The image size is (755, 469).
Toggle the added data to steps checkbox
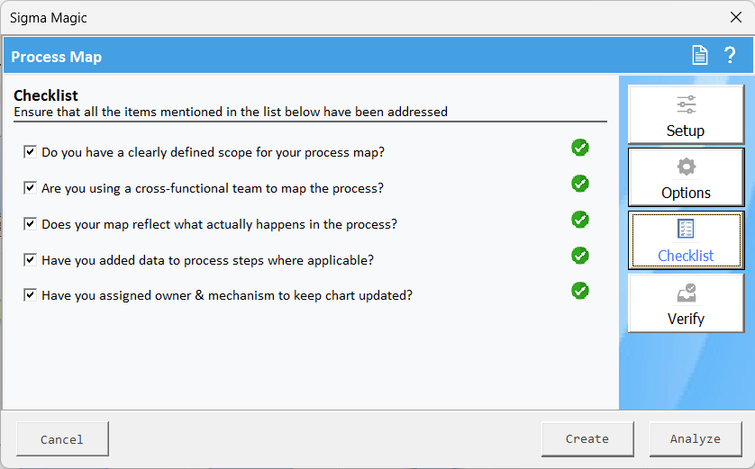pos(30,260)
